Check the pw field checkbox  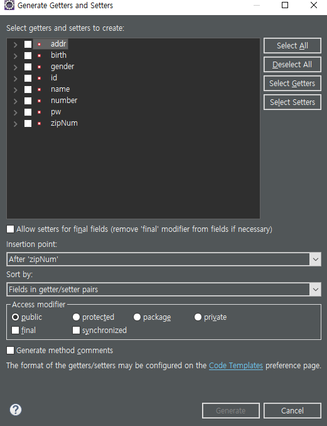pos(28,112)
